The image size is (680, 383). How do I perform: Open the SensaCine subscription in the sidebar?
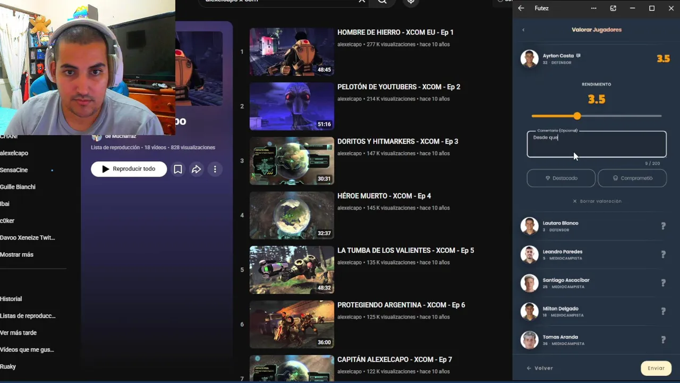[14, 170]
